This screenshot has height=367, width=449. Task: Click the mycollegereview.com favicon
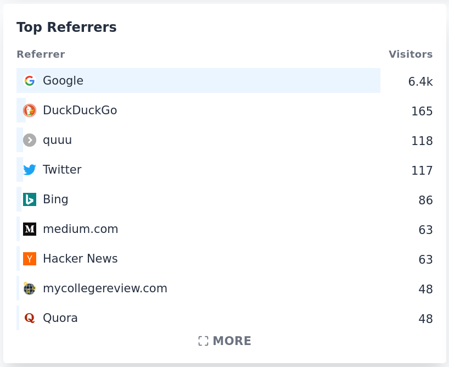click(x=30, y=288)
